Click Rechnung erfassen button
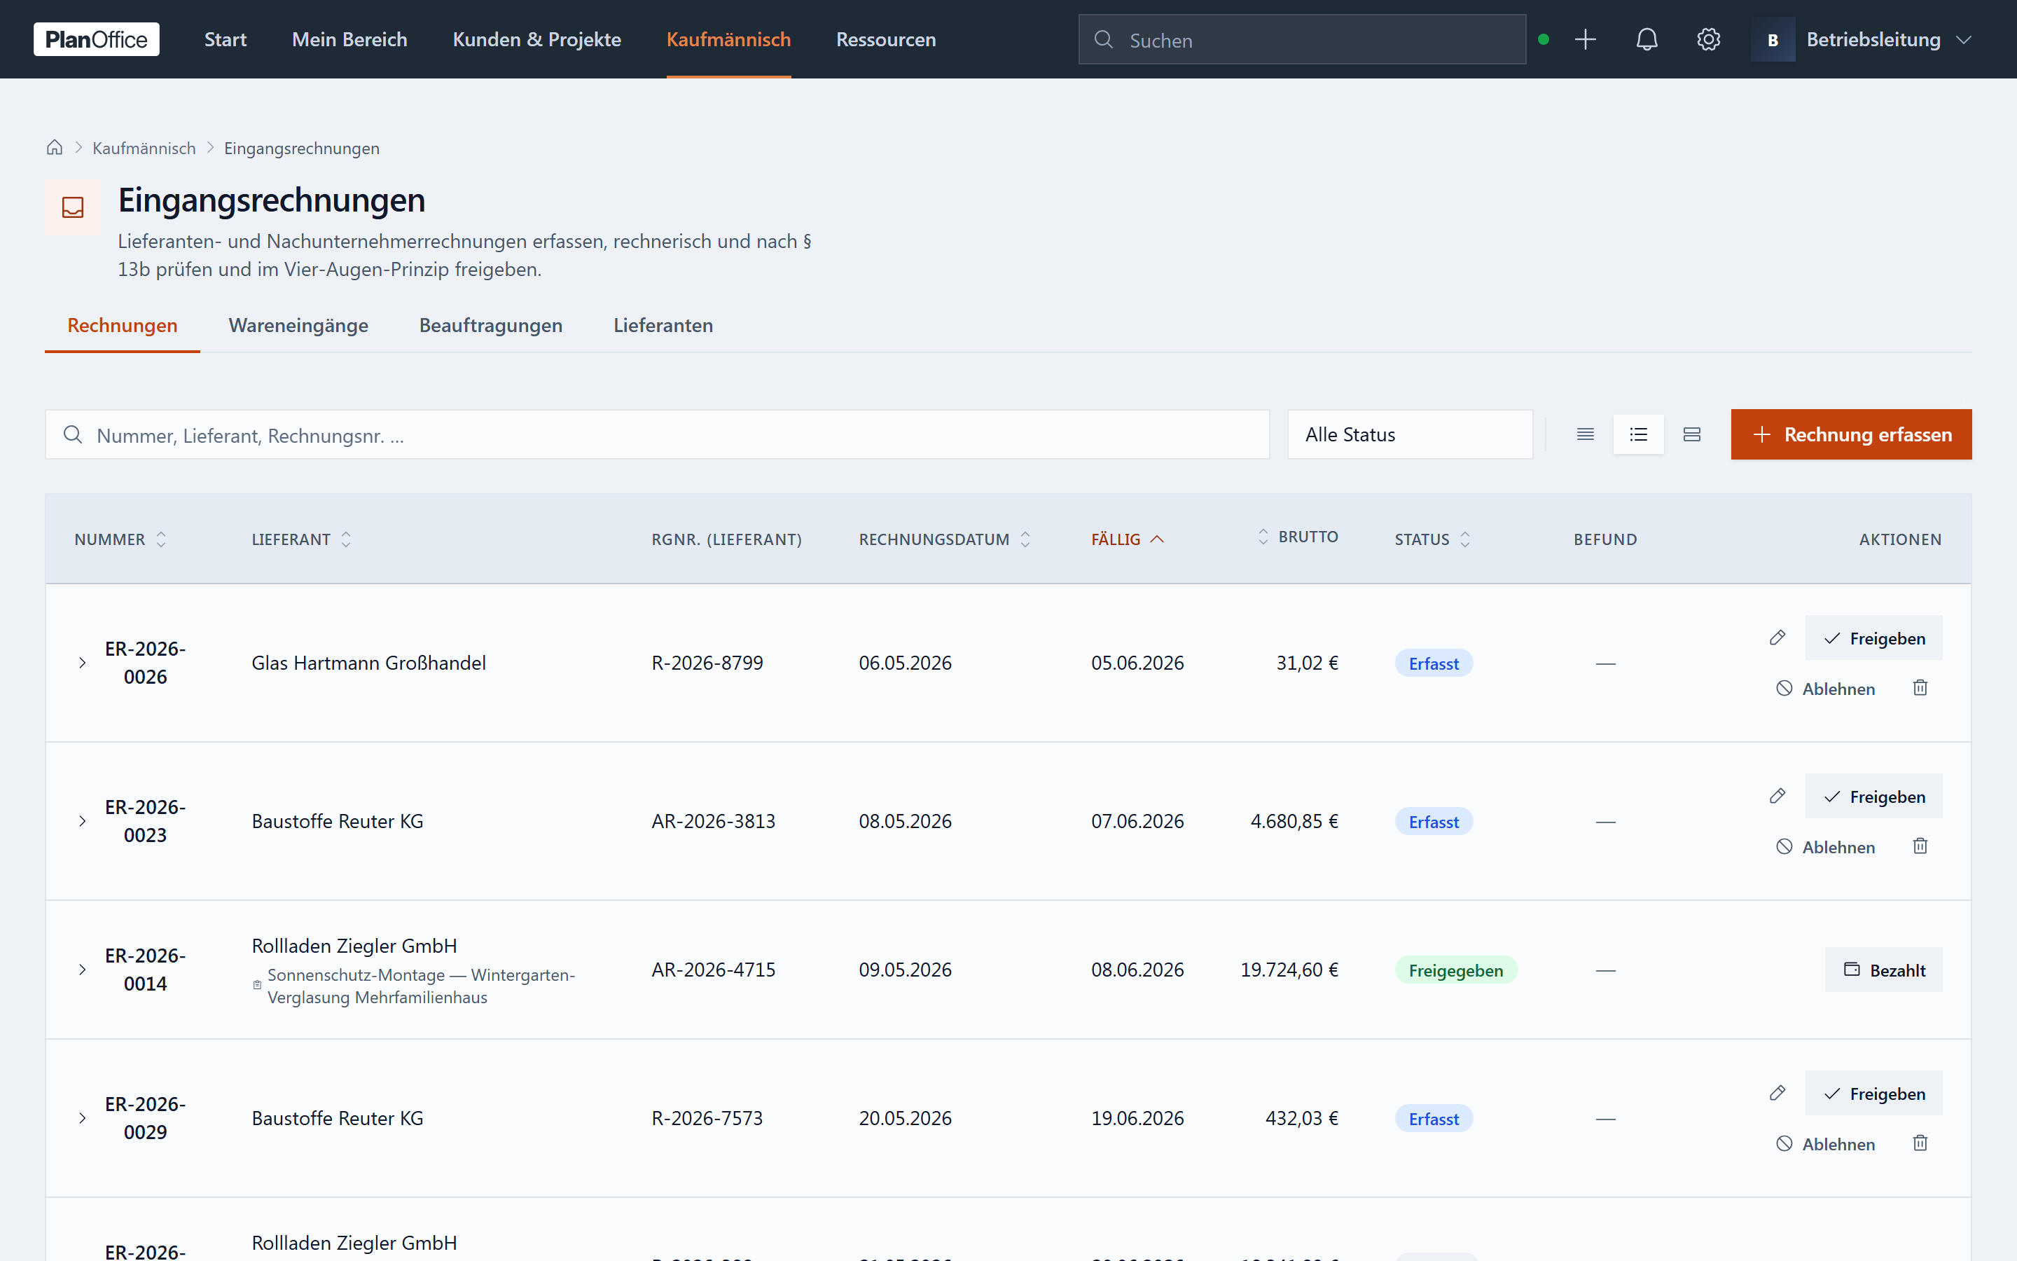 (x=1851, y=434)
